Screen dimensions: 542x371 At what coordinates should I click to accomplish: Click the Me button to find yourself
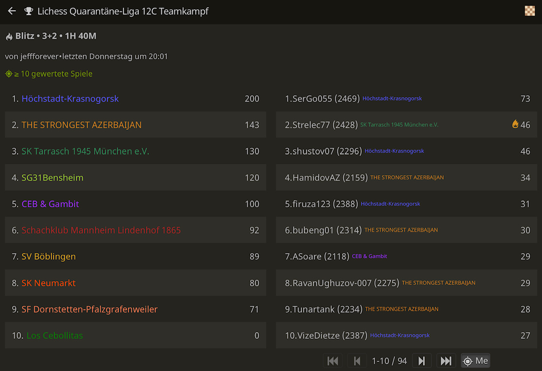click(x=476, y=361)
